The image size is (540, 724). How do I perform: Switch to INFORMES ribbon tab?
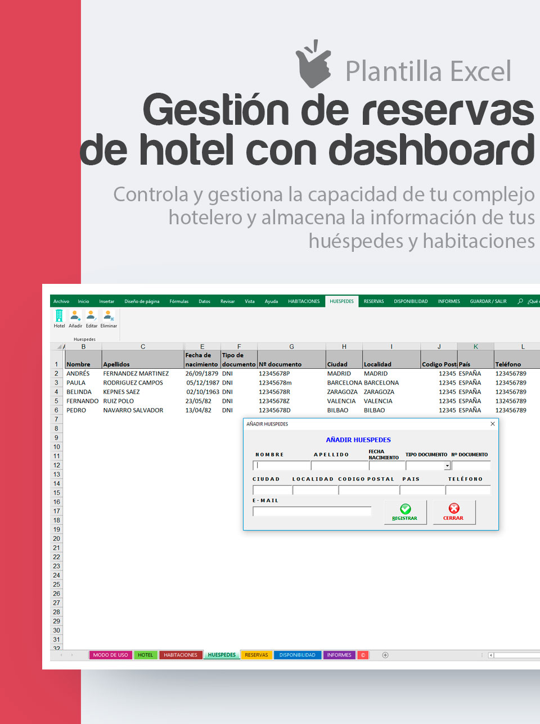[449, 301]
